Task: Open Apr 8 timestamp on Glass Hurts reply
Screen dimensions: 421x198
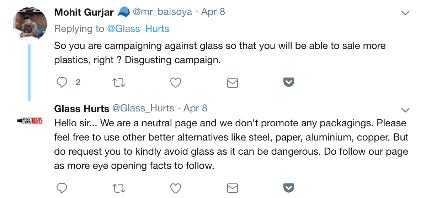Action: pos(195,108)
